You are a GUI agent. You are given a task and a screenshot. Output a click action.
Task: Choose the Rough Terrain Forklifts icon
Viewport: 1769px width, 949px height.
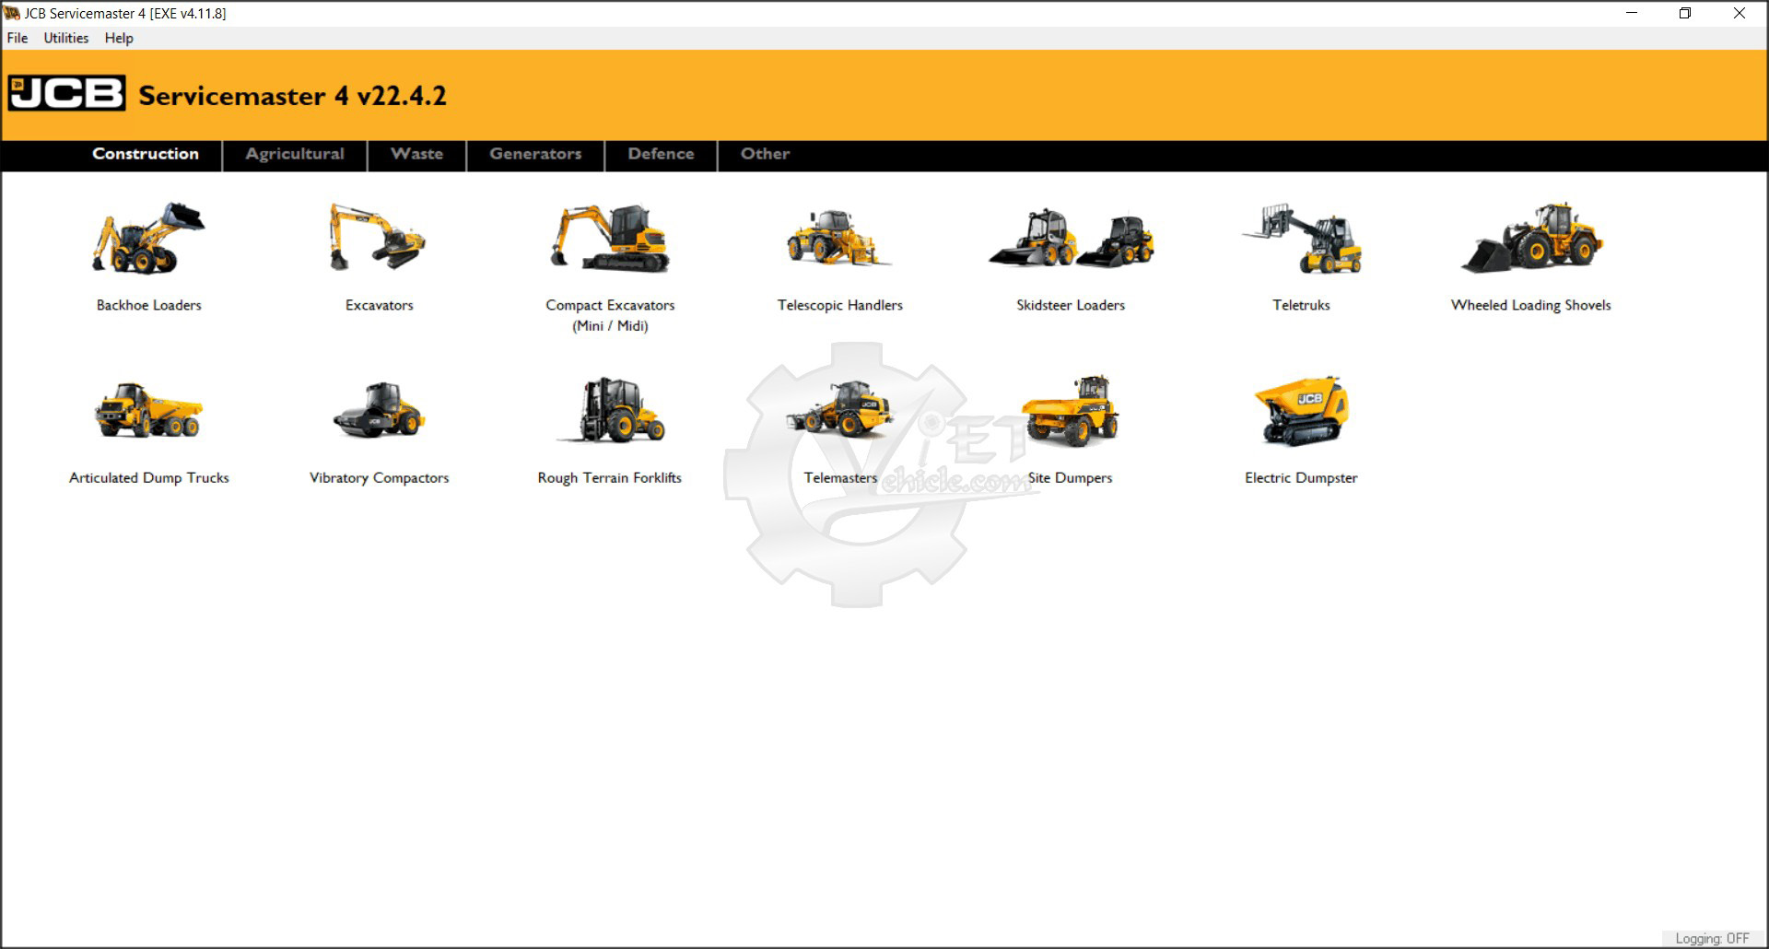click(610, 411)
